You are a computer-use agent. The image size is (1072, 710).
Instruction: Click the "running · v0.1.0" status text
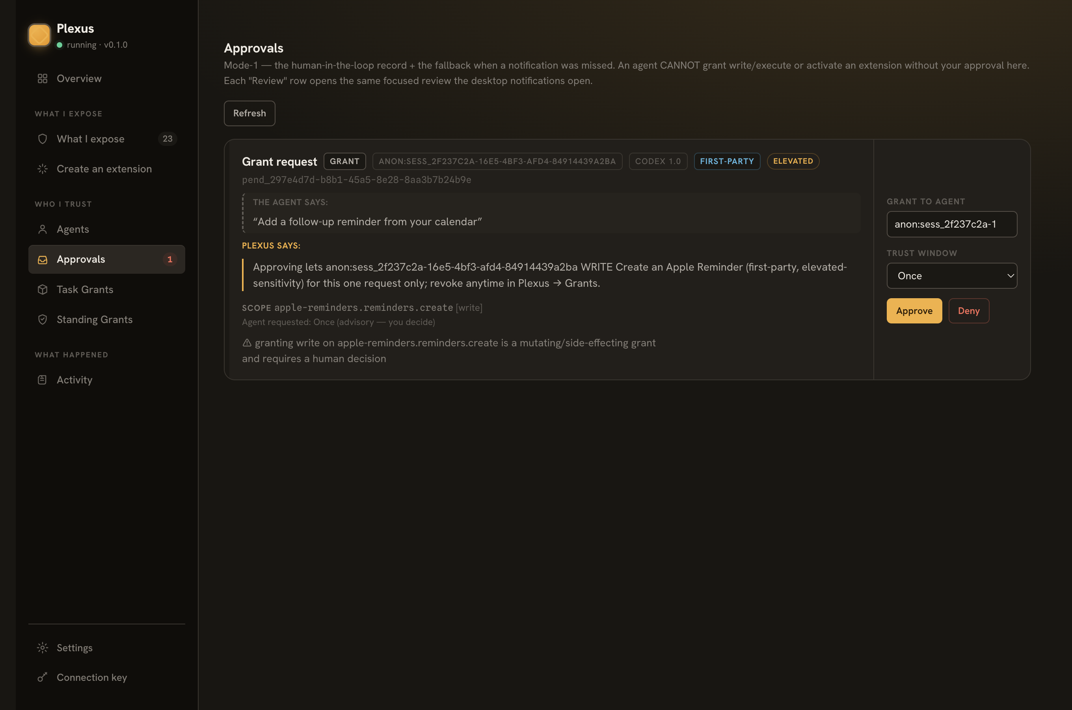(x=97, y=45)
